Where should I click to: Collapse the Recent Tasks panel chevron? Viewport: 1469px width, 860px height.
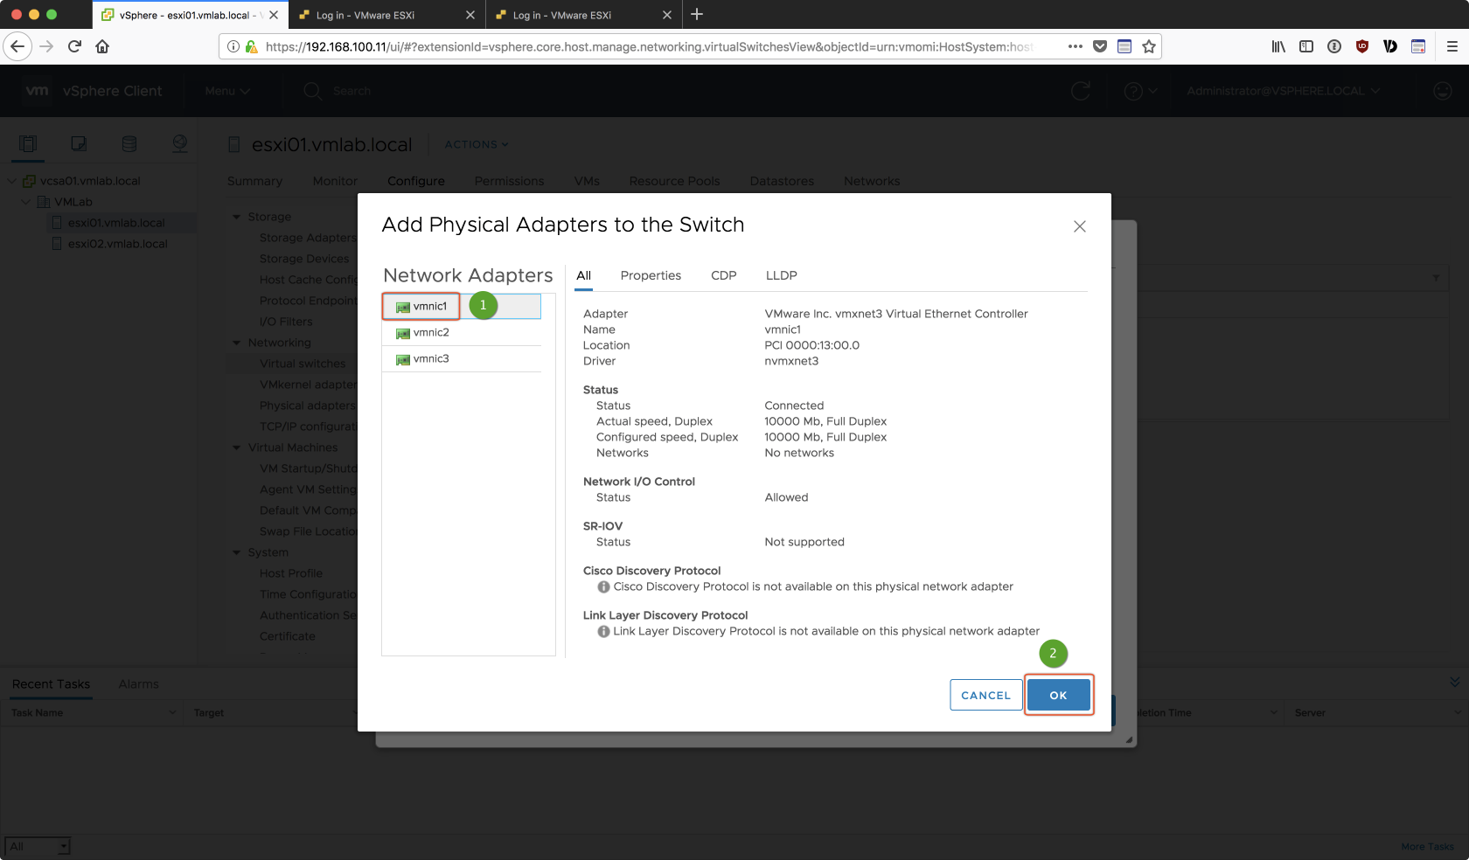1454,683
